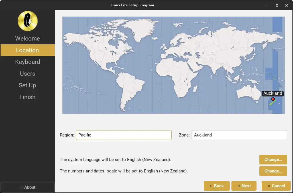Maximize the Linux Lite Setup window
Viewport: 293px width, 193px height.
coord(277,5)
